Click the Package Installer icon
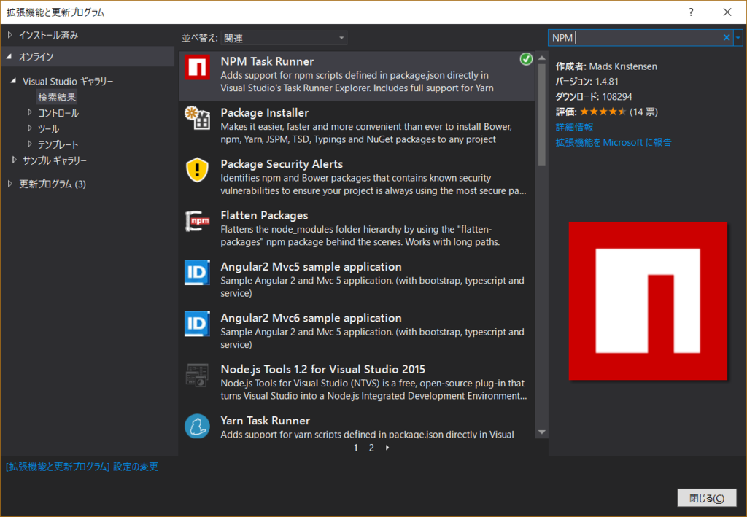The width and height of the screenshot is (747, 517). point(197,117)
